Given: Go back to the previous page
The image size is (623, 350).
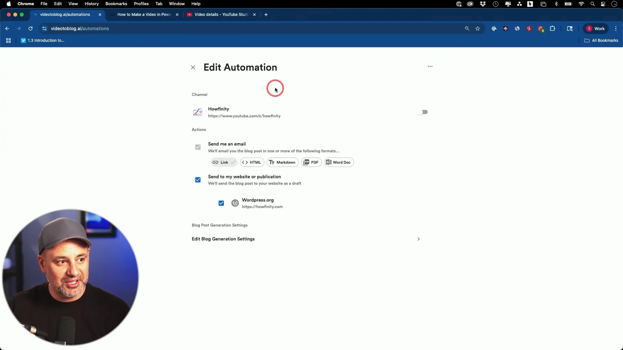Looking at the screenshot, I should coord(7,29).
